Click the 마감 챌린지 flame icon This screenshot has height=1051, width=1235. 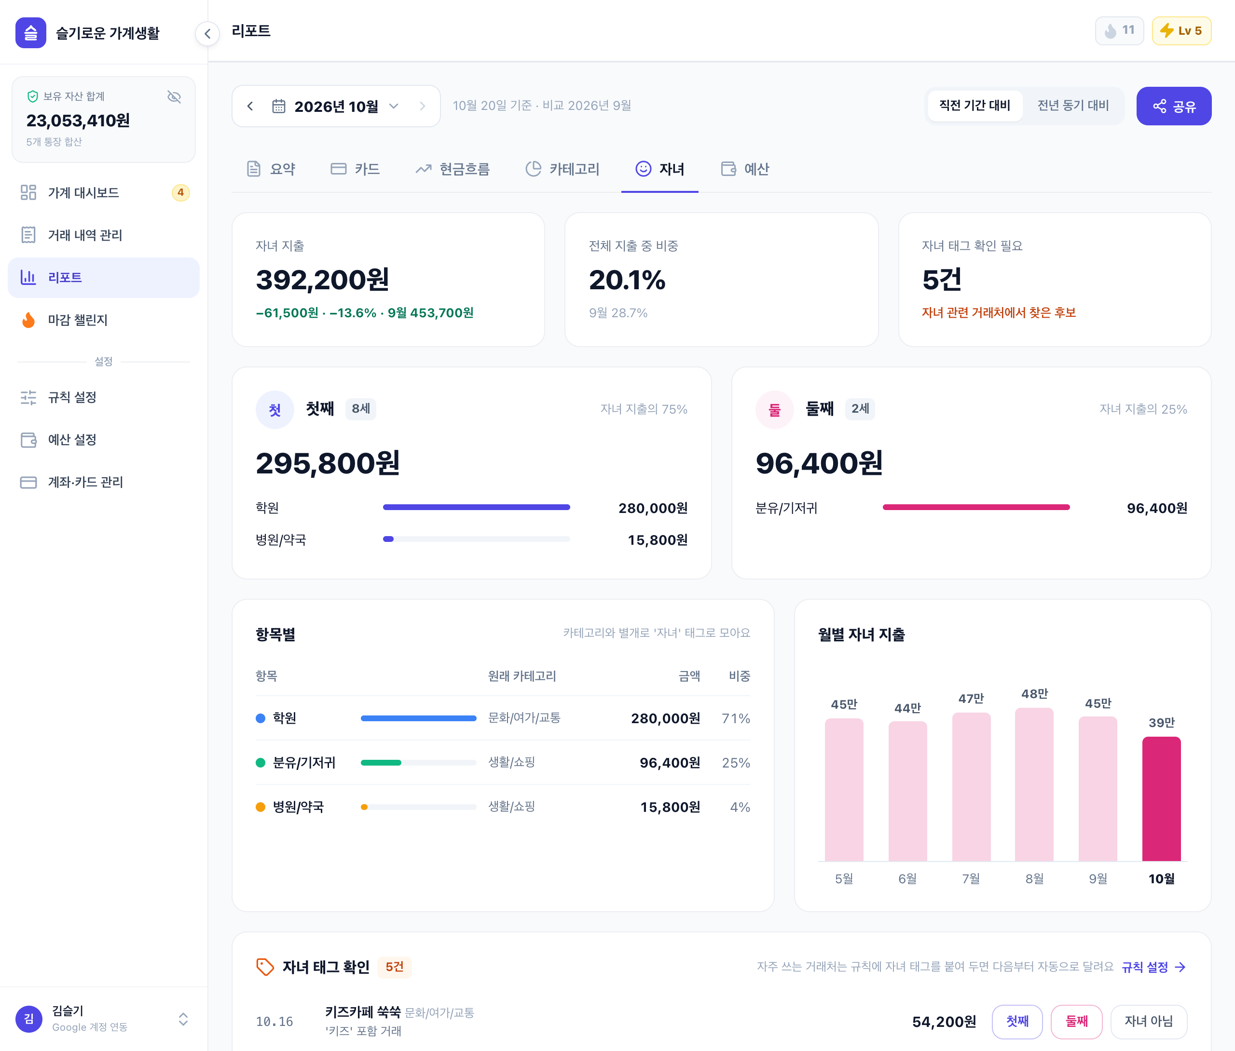tap(28, 320)
